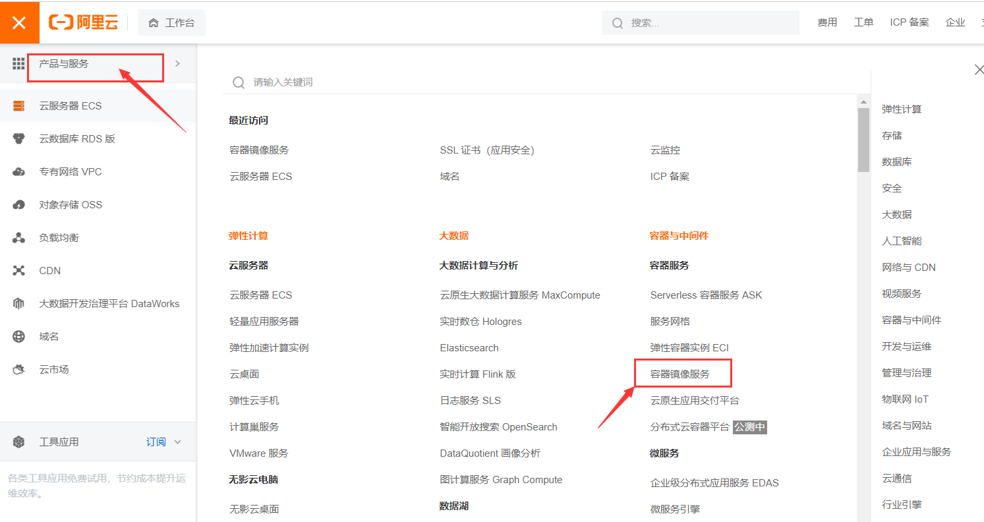Open the 企业 menu
Screen dimensions: 984x522
(x=955, y=22)
